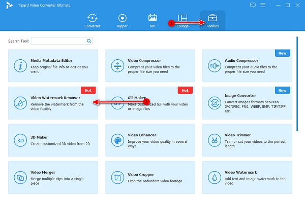Click the Hot badge on GIF Maker
305x197 pixels.
click(185, 90)
